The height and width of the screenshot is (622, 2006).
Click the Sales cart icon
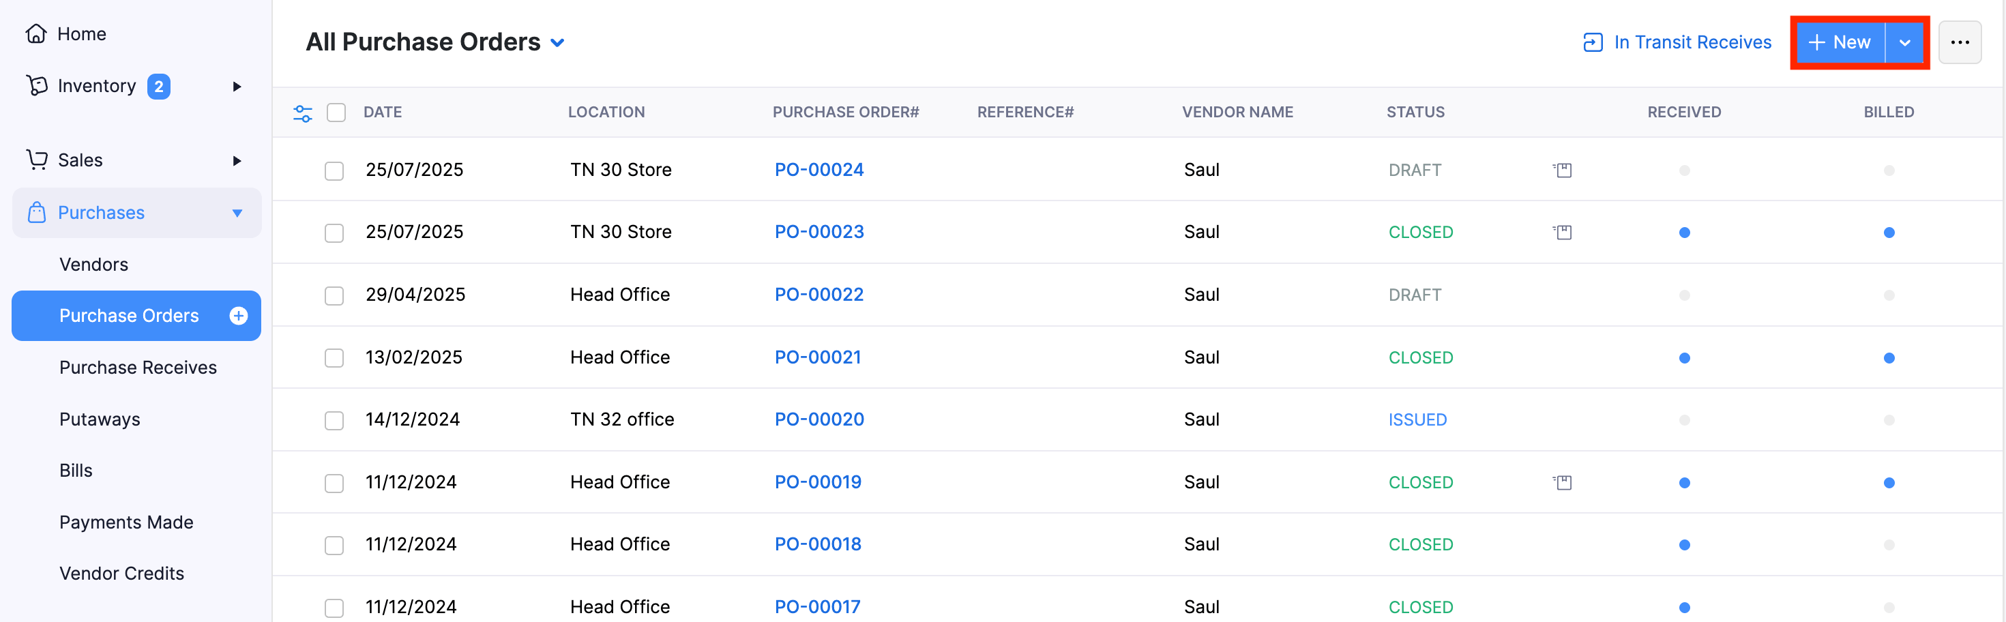click(x=37, y=160)
